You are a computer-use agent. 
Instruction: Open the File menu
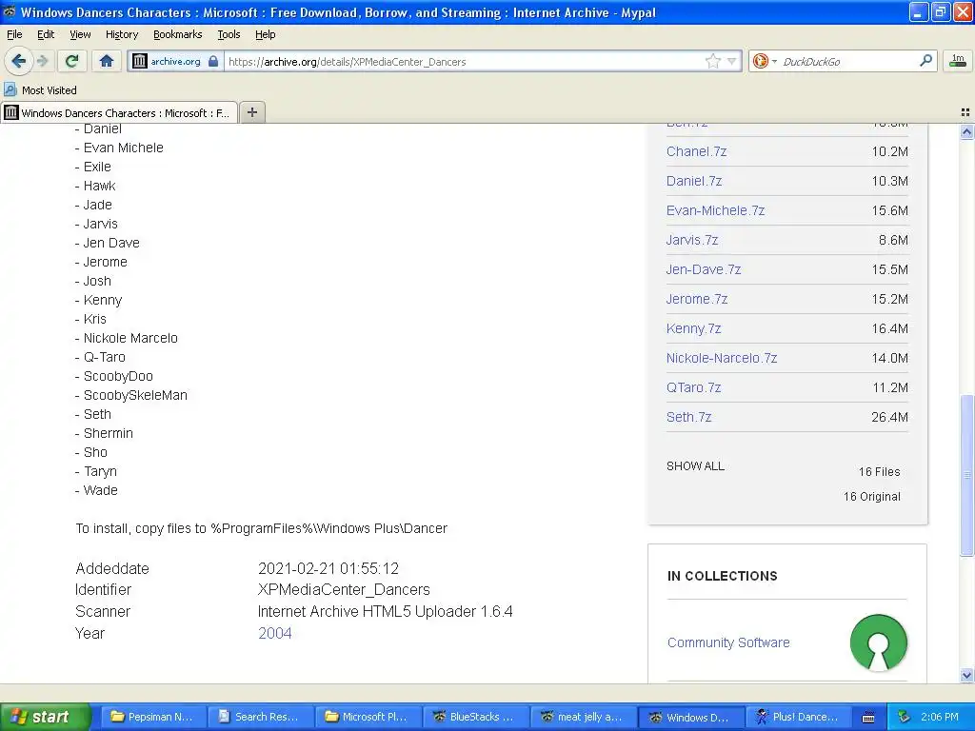pos(14,34)
